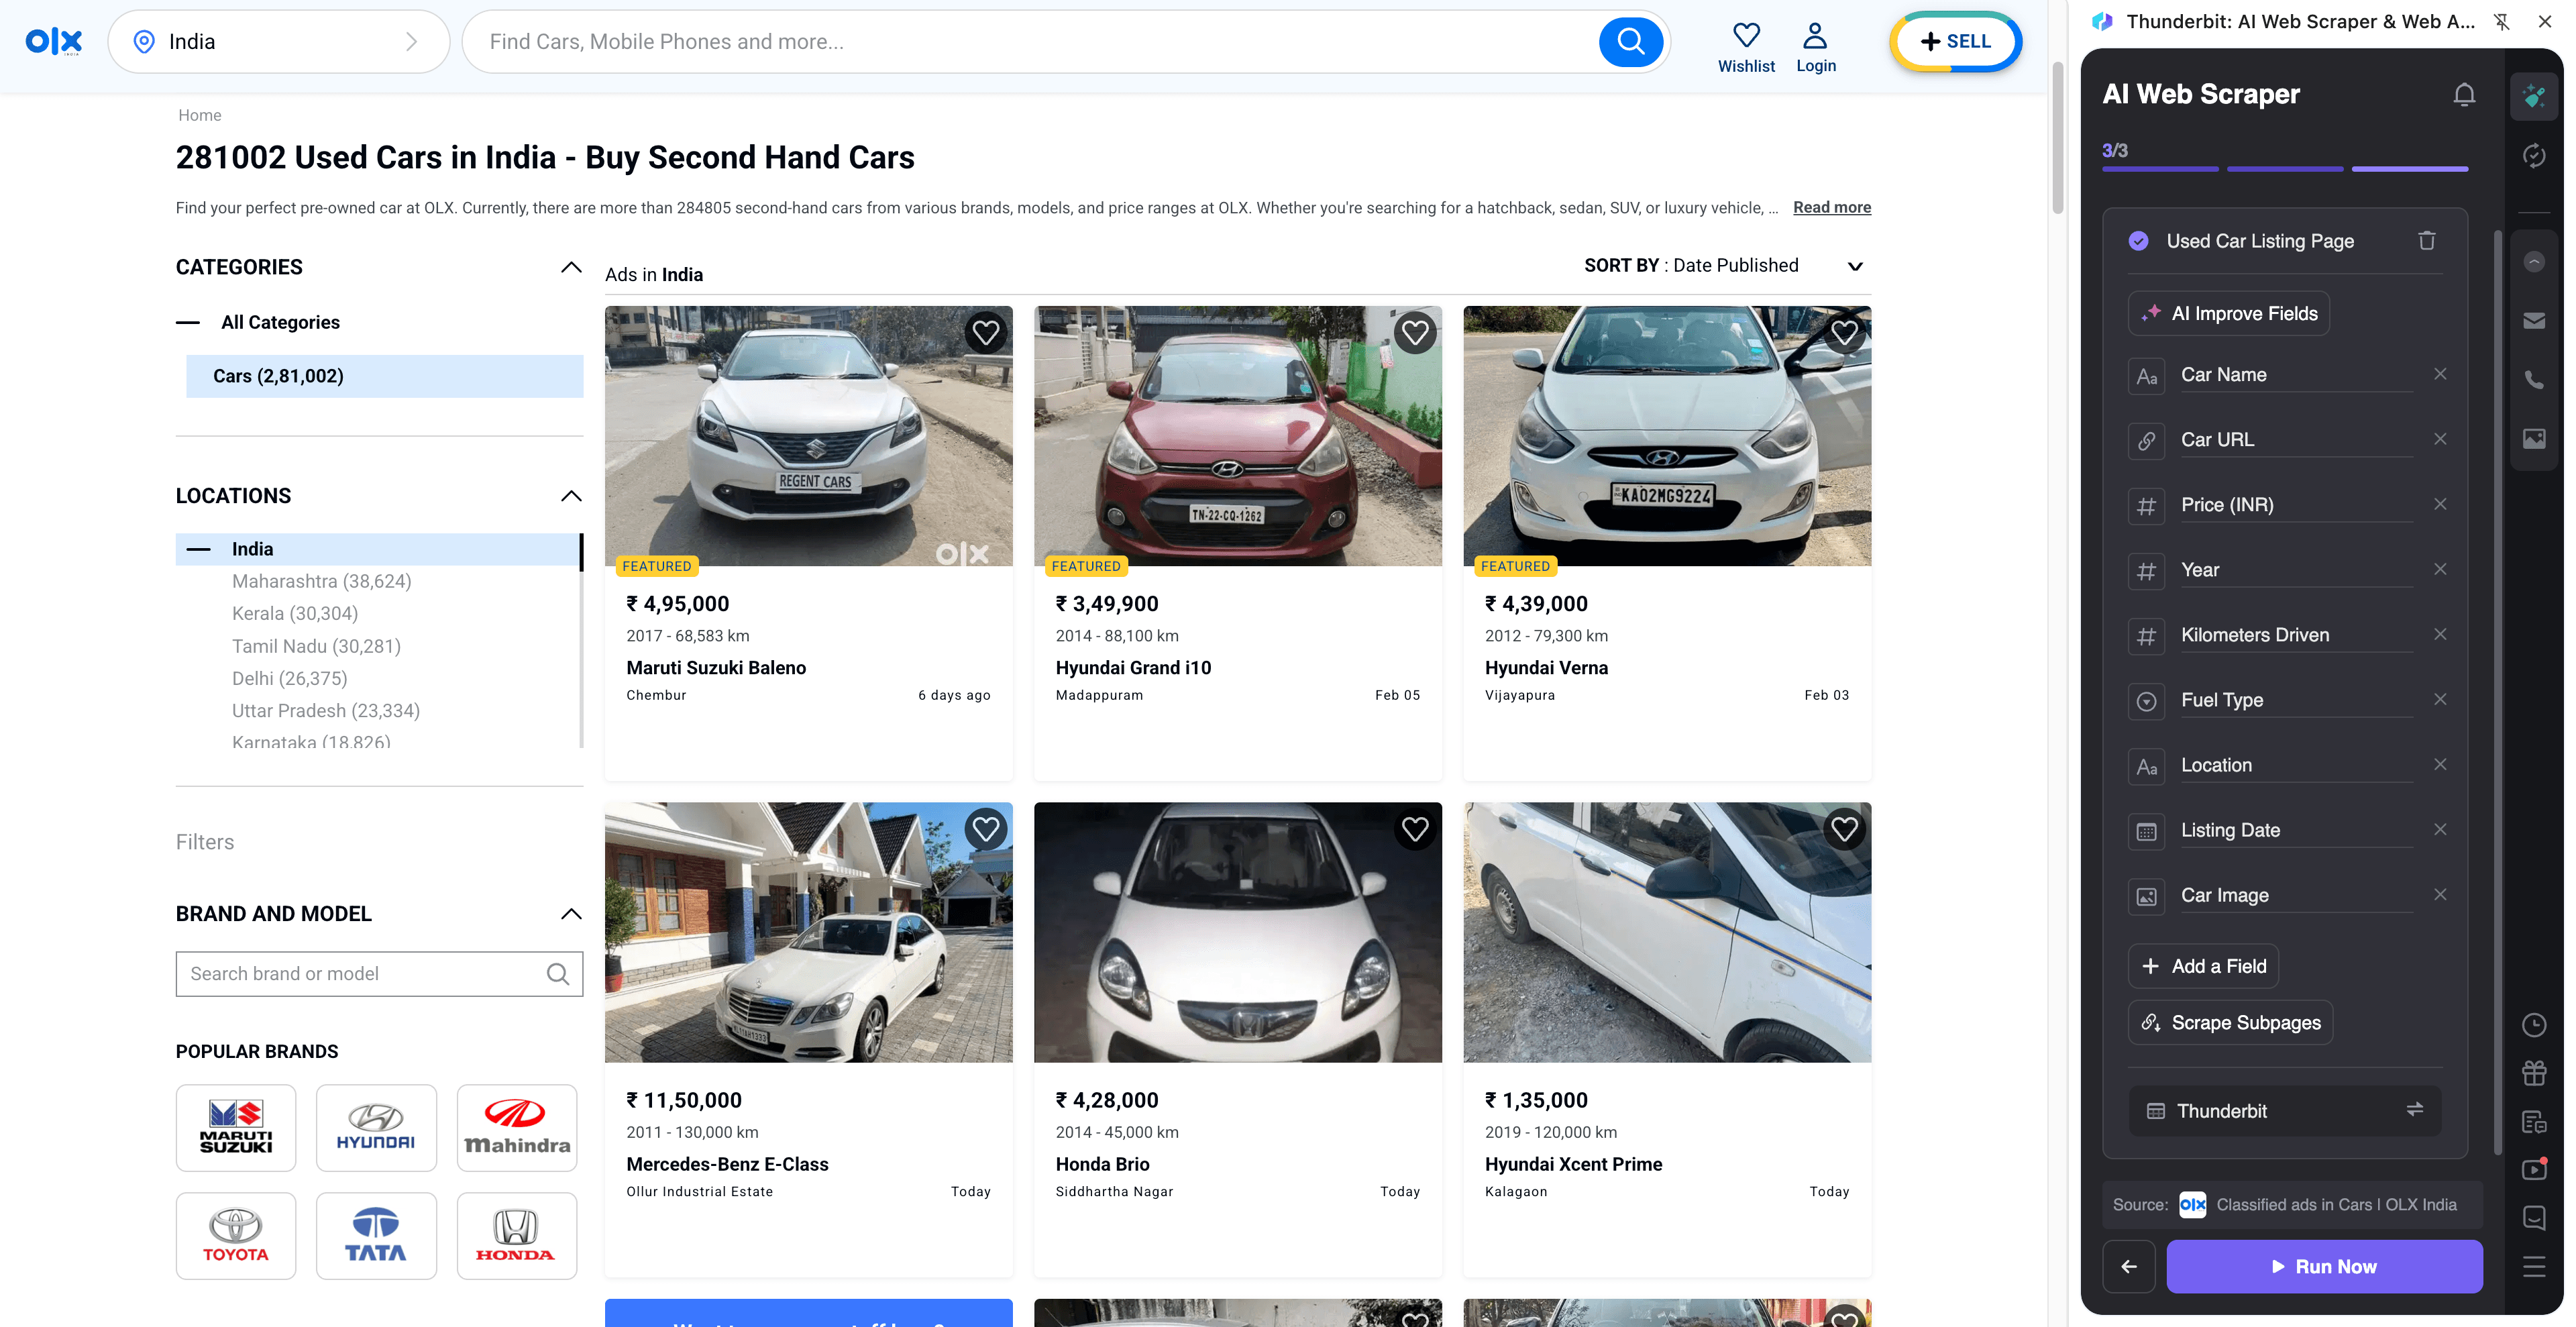2576x1327 pixels.
Task: Click the gift icon in Thunderbit sidebar
Action: coord(2535,1072)
